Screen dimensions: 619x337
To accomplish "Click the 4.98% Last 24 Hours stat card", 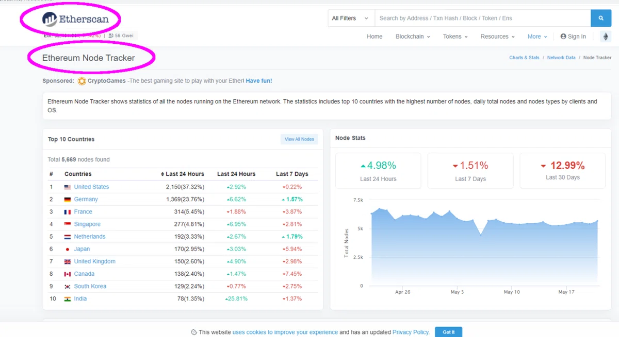I will click(378, 171).
